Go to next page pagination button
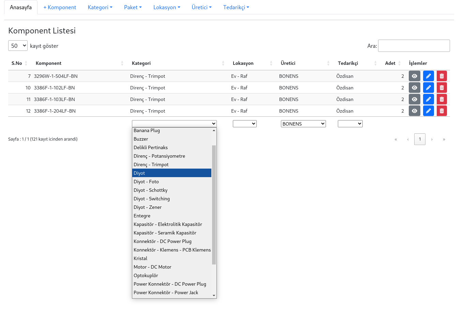The height and width of the screenshot is (315, 464). [x=432, y=139]
